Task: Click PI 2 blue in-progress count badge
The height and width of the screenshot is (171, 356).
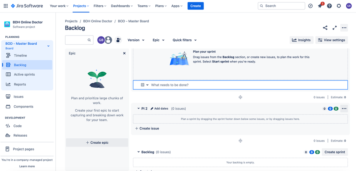Action: click(x=330, y=109)
